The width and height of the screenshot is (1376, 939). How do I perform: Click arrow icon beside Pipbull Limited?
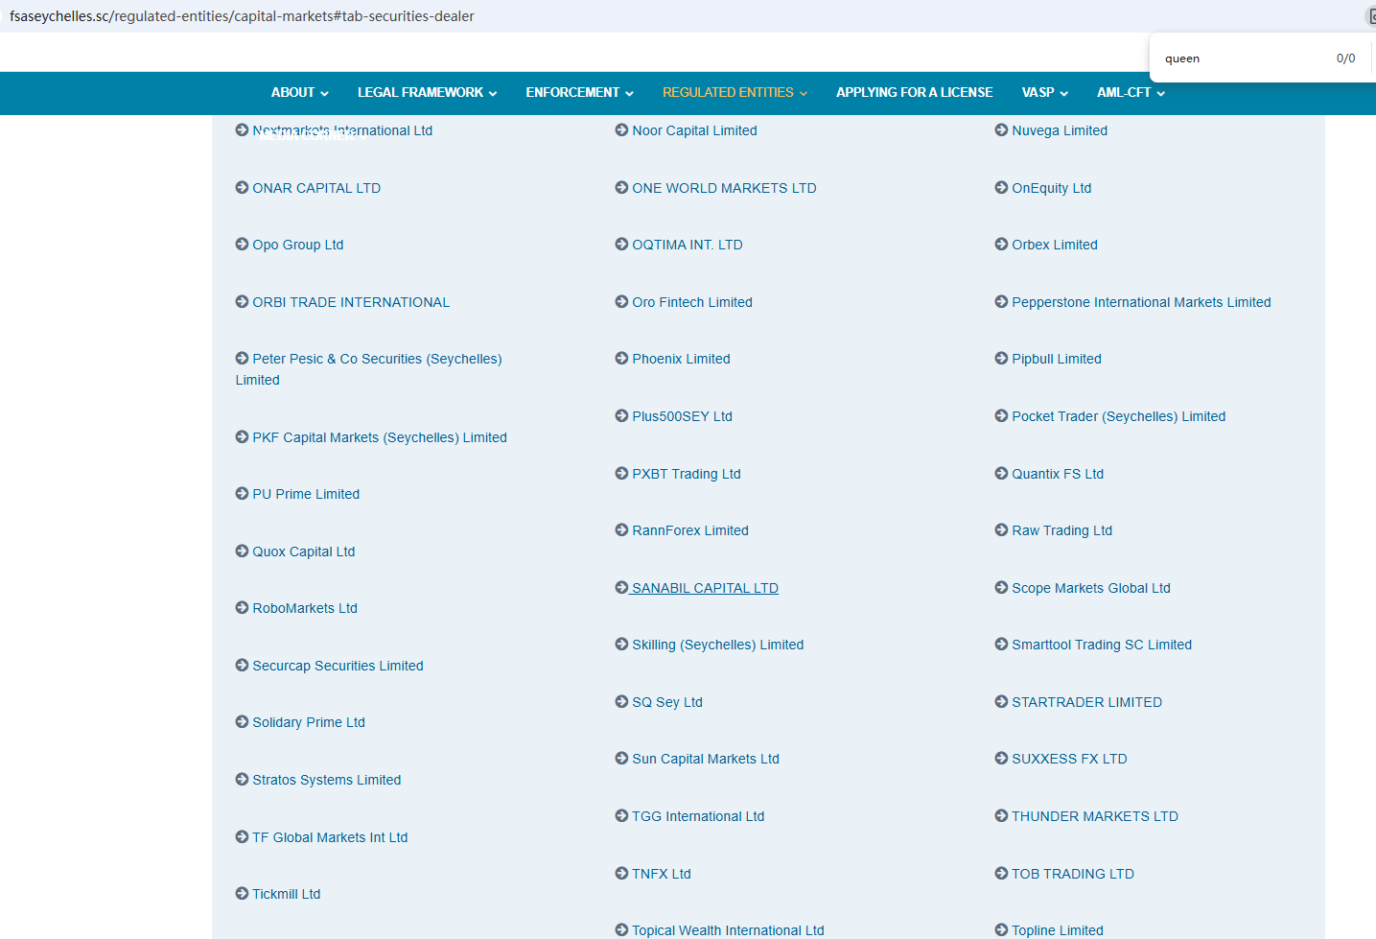(x=1001, y=359)
